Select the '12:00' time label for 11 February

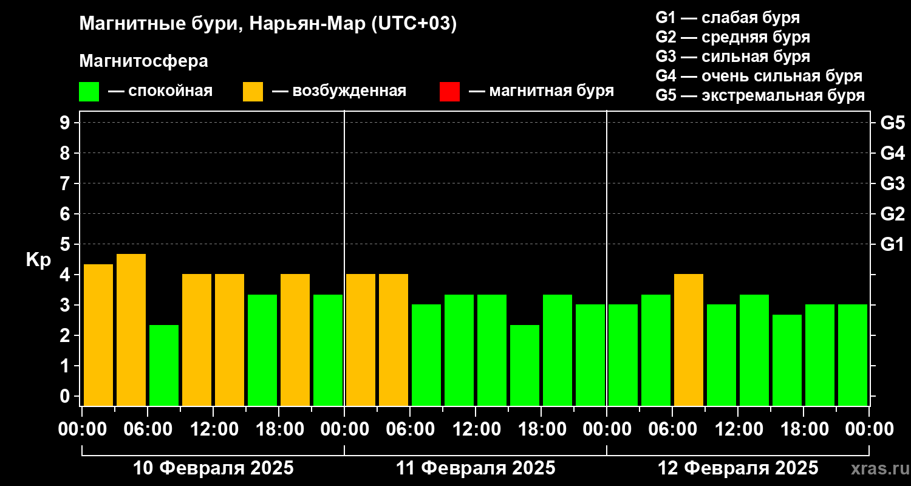tap(476, 430)
